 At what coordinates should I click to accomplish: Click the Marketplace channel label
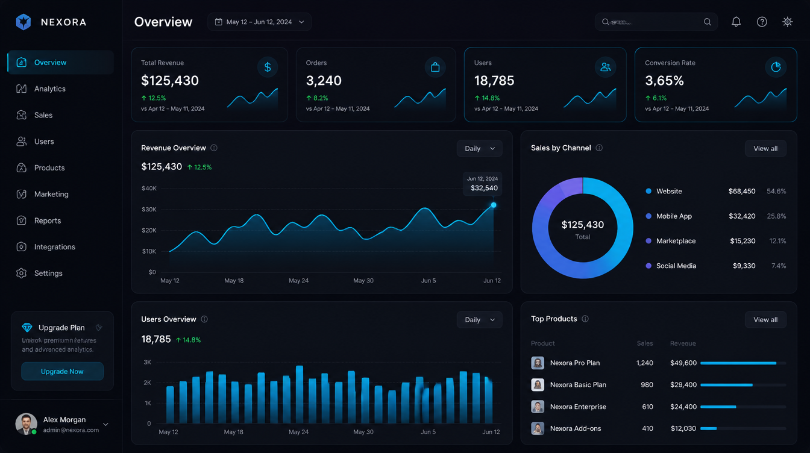pos(676,241)
